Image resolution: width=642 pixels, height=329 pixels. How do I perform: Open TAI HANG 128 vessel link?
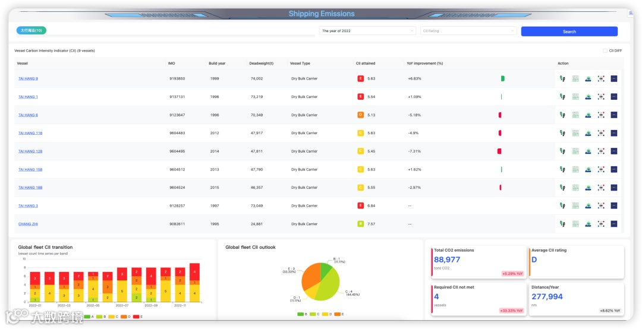pyautogui.click(x=30, y=151)
